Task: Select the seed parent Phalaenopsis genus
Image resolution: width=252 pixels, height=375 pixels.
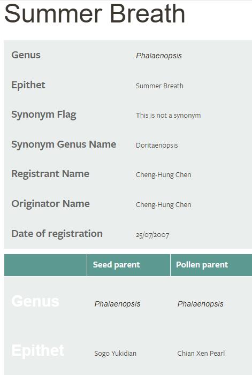Action: coord(117,304)
